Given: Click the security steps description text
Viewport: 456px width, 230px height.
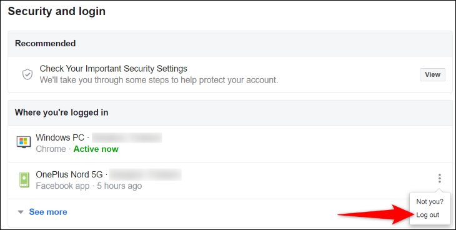Looking at the screenshot, I should pyautogui.click(x=159, y=80).
